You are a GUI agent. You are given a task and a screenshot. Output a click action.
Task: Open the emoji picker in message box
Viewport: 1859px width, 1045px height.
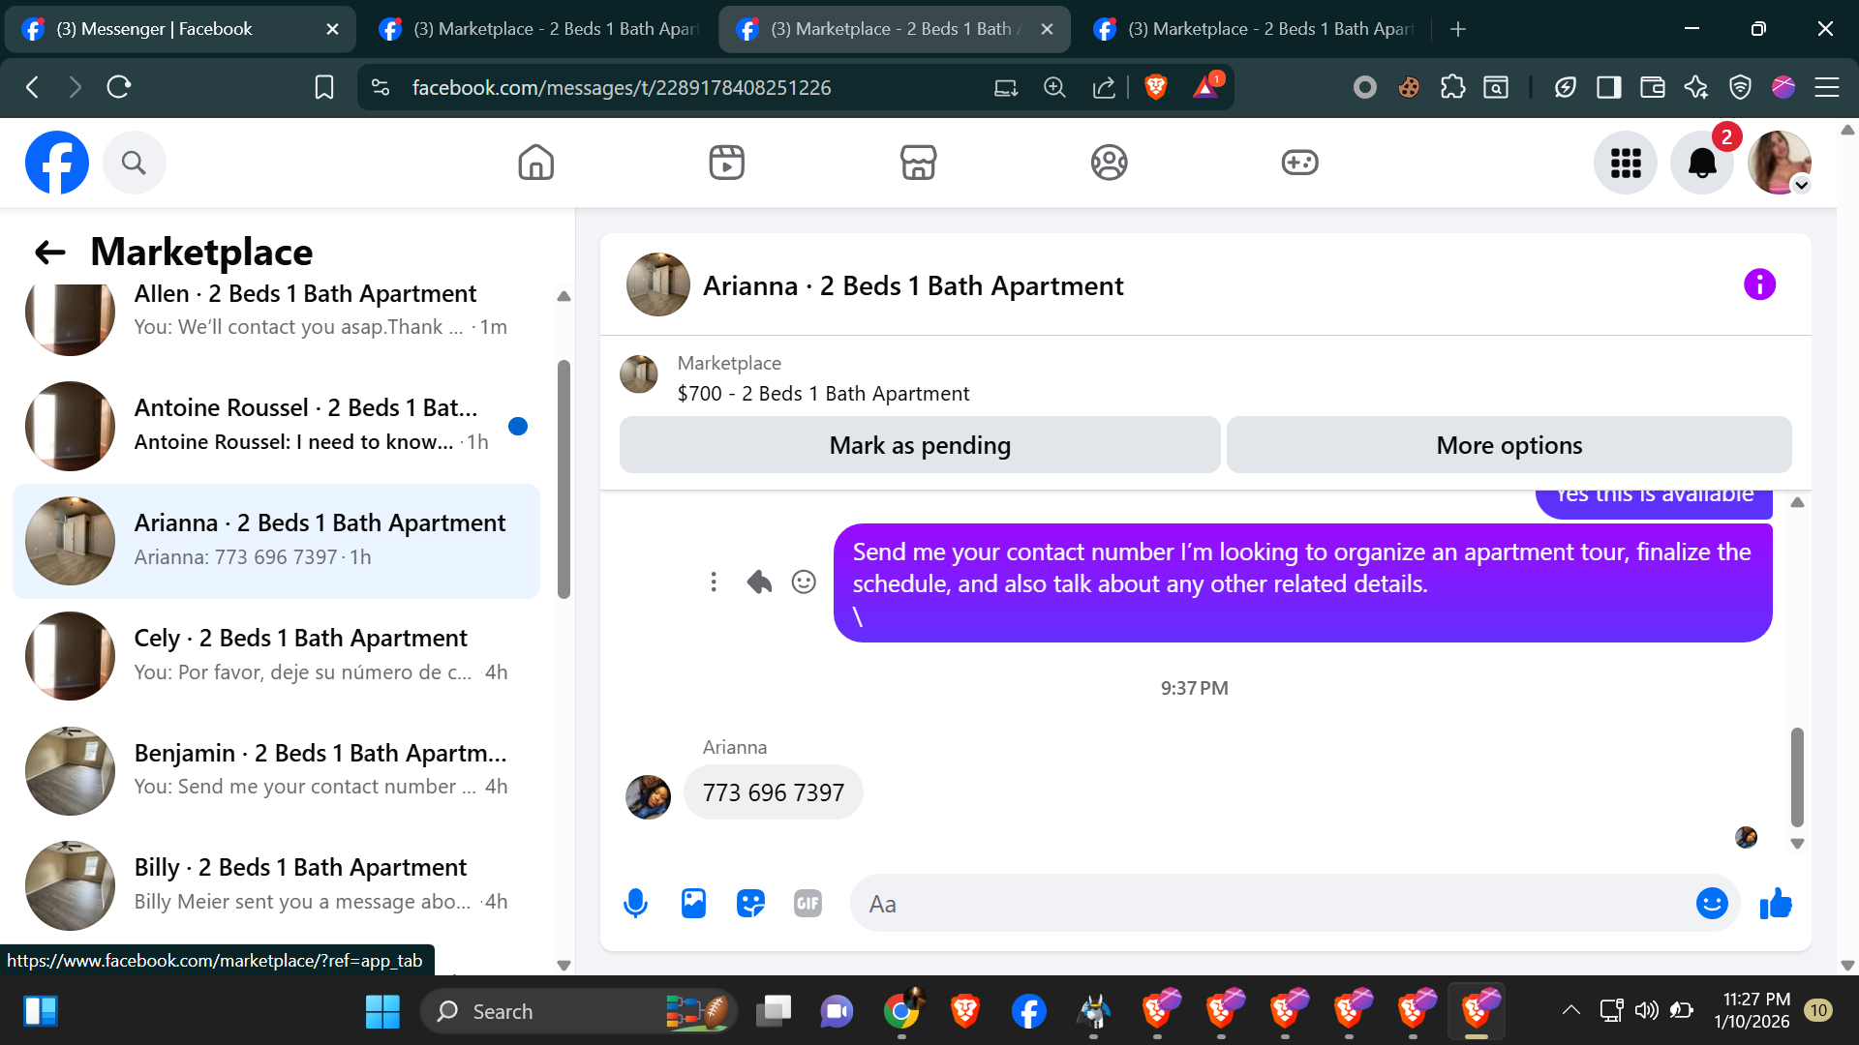pos(1711,904)
